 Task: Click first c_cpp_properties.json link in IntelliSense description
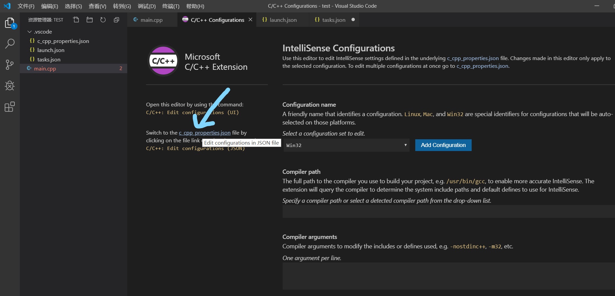click(x=473, y=58)
